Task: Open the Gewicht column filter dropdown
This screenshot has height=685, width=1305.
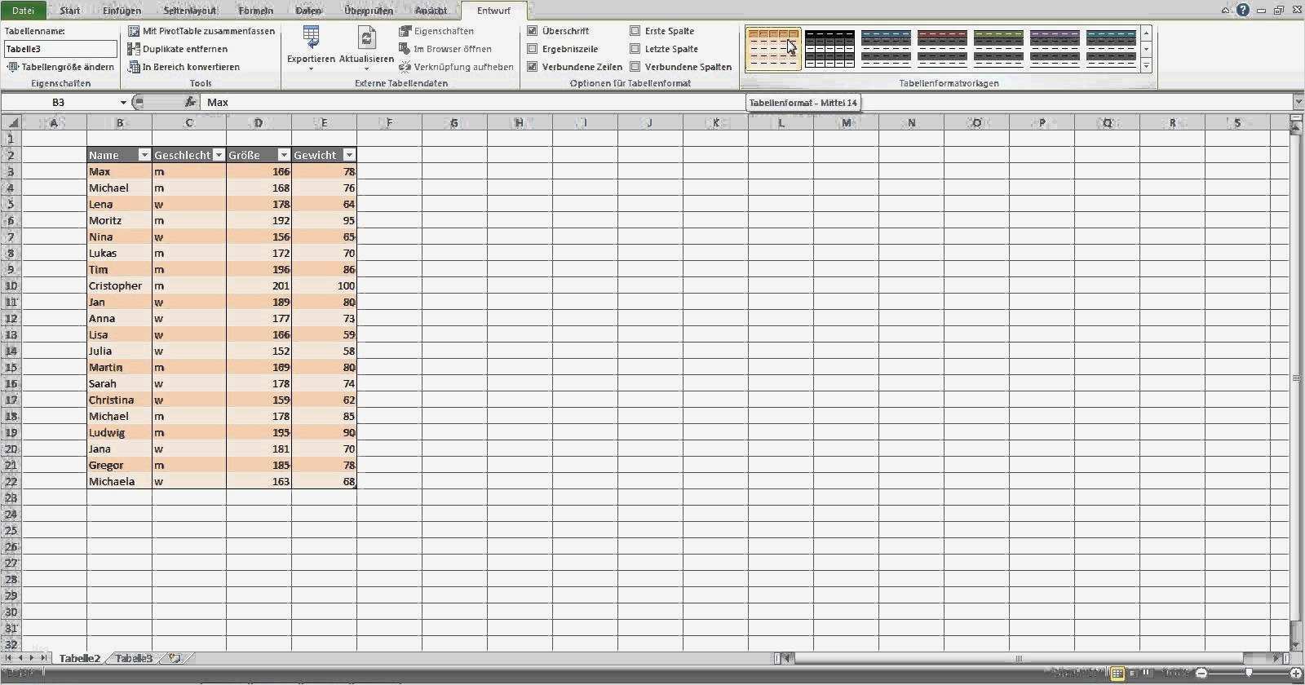Action: click(x=349, y=155)
